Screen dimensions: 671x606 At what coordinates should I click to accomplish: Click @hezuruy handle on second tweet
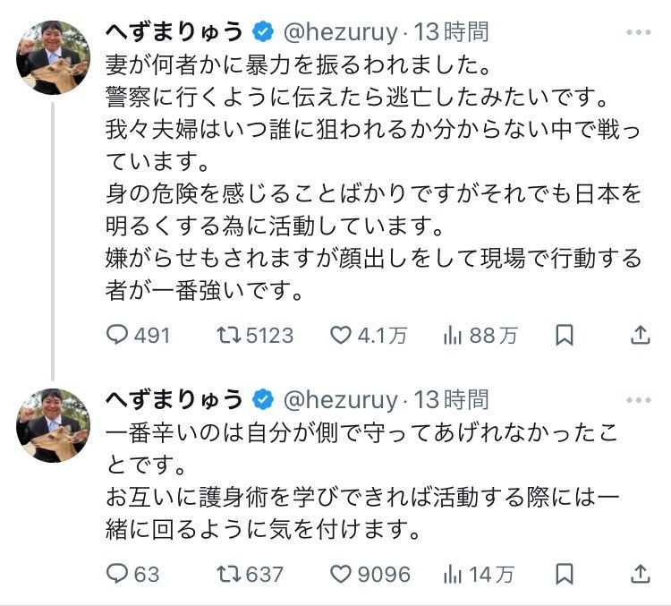(342, 399)
